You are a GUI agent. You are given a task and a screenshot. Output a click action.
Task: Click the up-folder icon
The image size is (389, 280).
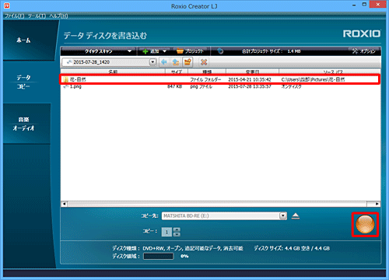(x=176, y=62)
